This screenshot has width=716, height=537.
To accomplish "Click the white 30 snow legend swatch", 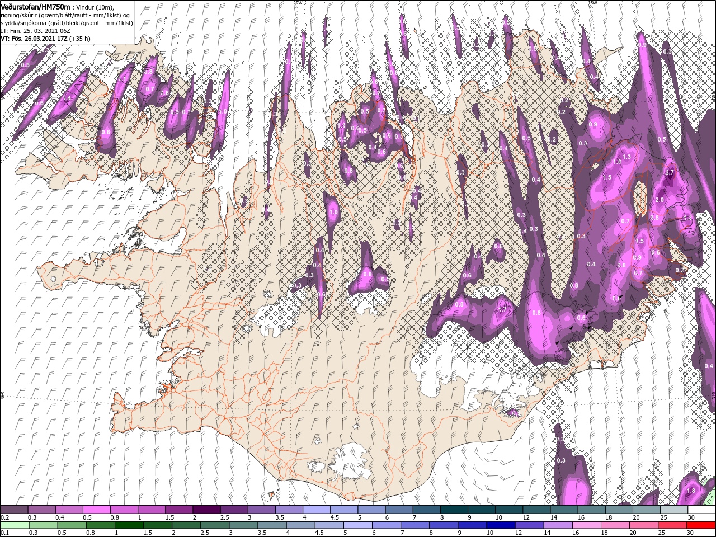I will click(x=701, y=510).
